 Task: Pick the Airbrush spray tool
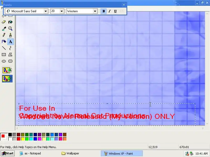4,42
